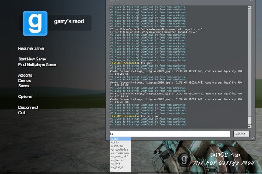The height and width of the screenshot is (174, 262).
Task: Click the console Submit button
Action: point(241,134)
